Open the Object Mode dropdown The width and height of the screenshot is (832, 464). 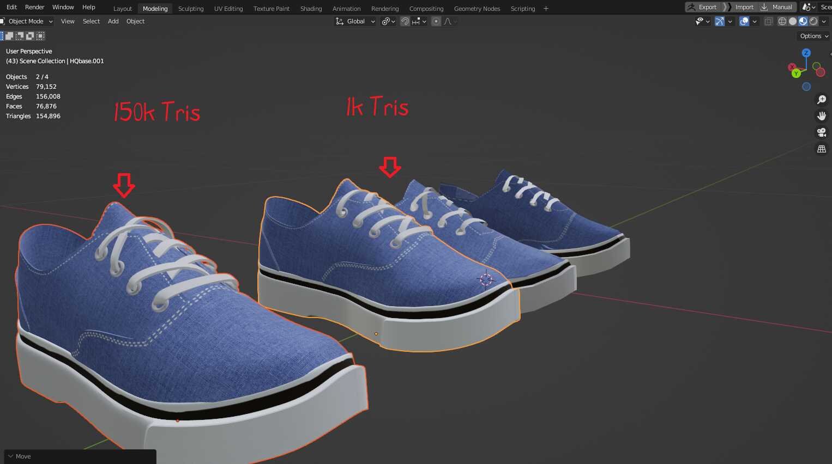(x=27, y=21)
